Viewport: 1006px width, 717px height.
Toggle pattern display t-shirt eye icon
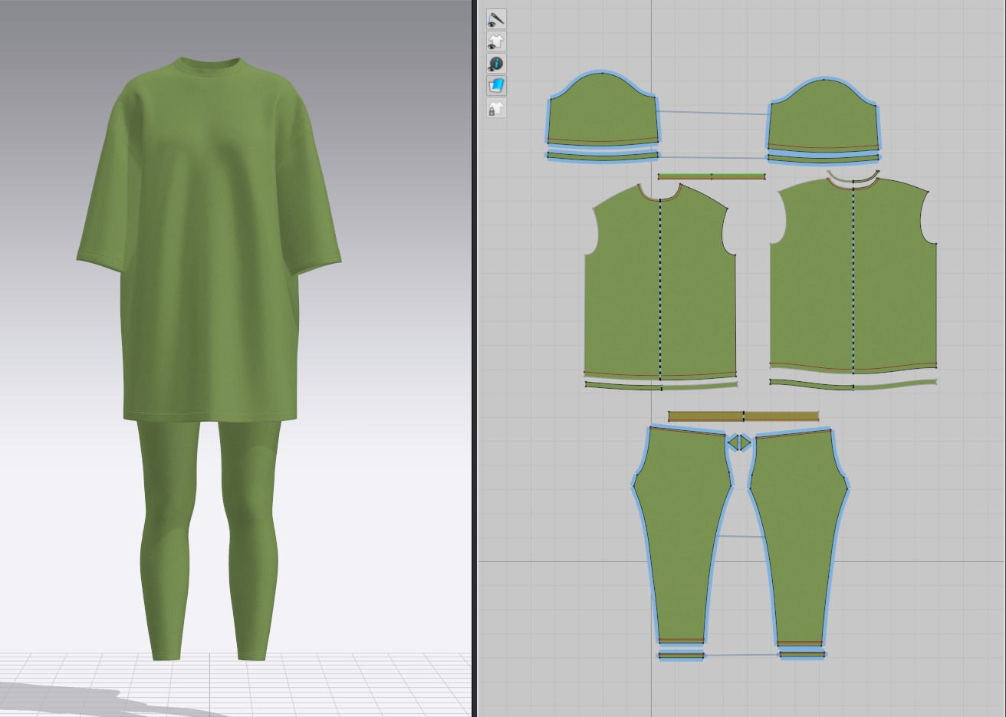496,41
